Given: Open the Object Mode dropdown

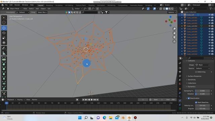Looking at the screenshot, I should 14,9.
